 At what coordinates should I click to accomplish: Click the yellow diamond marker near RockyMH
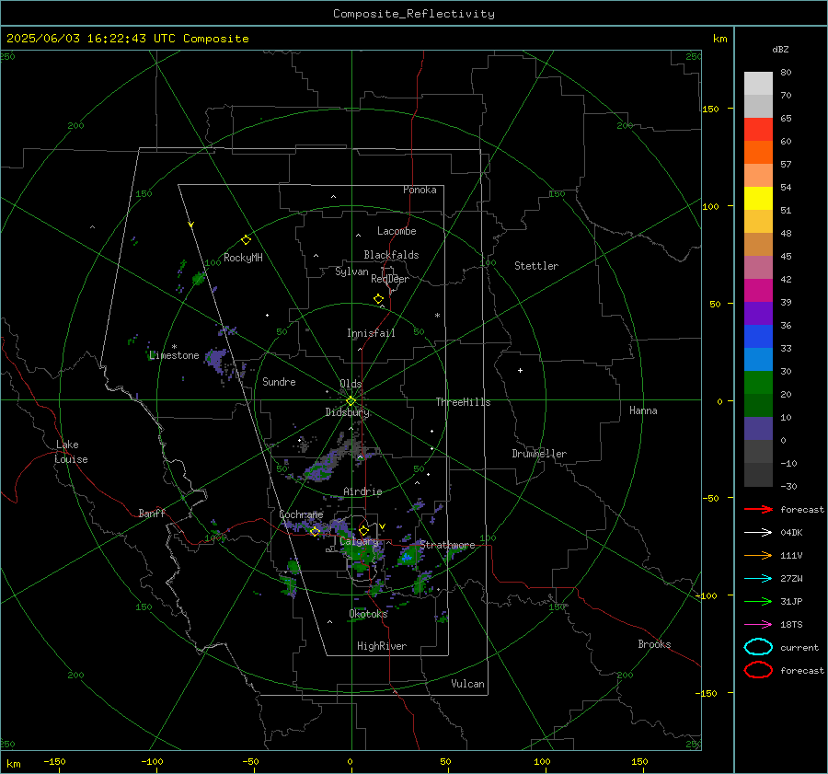point(246,240)
